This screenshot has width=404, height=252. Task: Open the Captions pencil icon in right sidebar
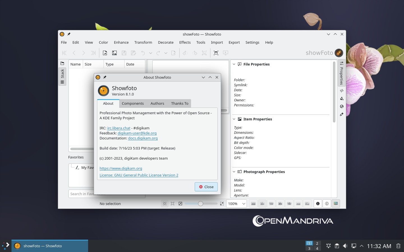point(342,114)
